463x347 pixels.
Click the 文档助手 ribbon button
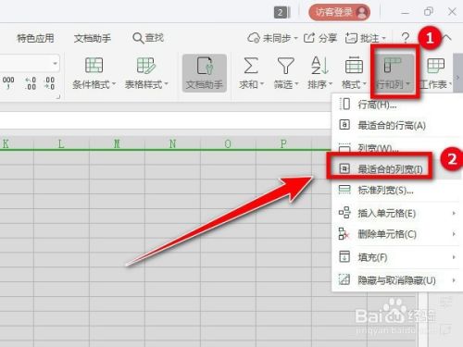tap(205, 73)
